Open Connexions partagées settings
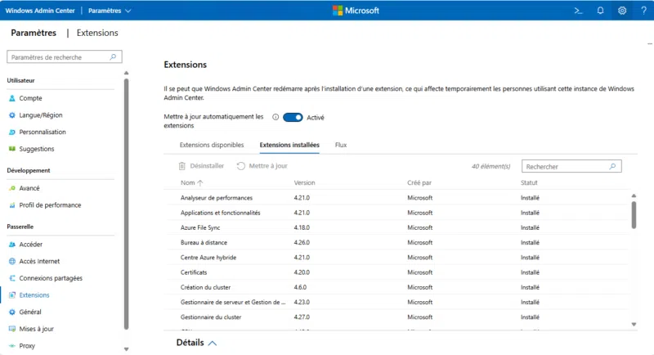Screen dimensions: 654x355 pos(50,278)
